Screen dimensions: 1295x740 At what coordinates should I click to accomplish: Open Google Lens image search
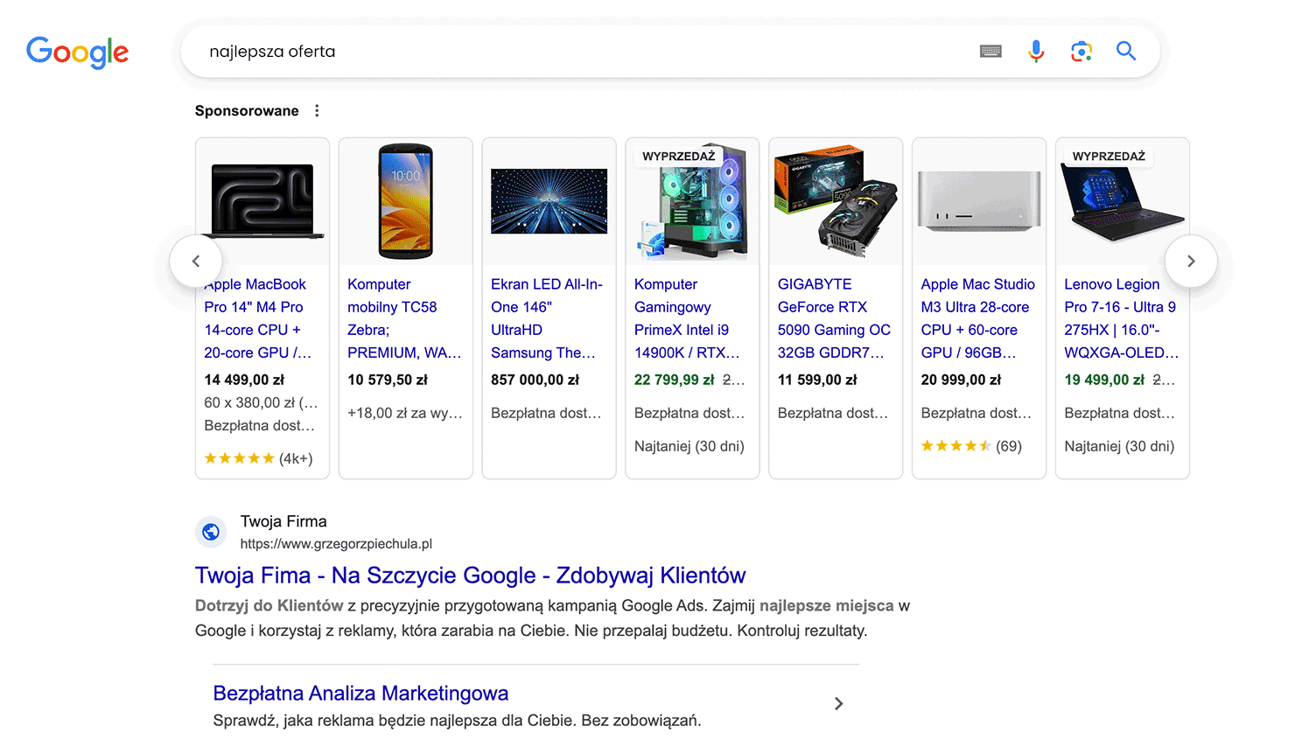click(x=1081, y=52)
